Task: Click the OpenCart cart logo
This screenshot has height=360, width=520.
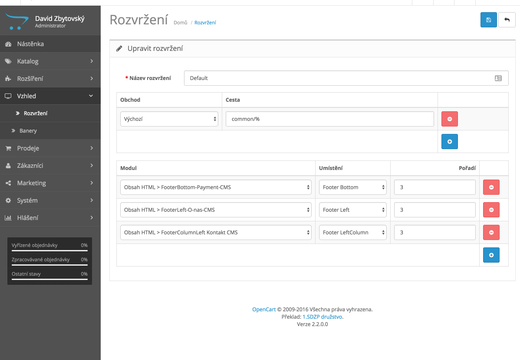Action: tap(17, 22)
